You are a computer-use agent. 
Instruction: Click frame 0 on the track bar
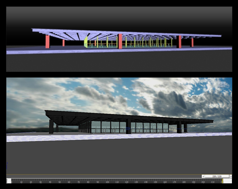[x=12, y=182]
